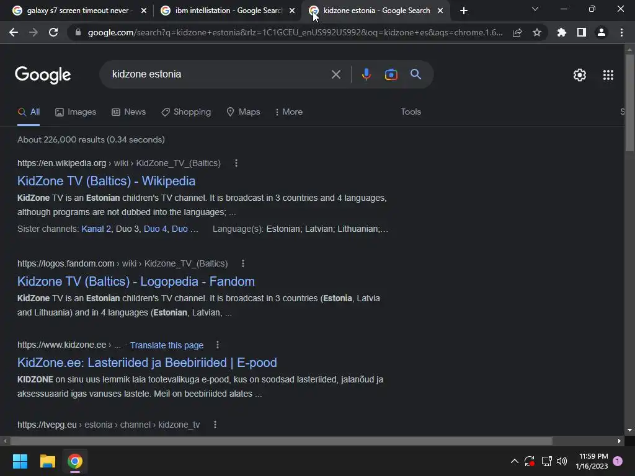Click the scroll right arrow
This screenshot has width=635, height=476.
[619, 441]
